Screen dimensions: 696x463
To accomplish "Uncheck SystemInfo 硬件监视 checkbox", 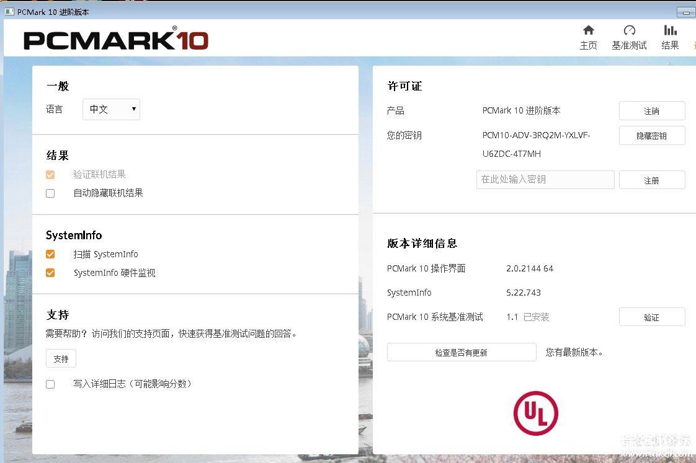I will (x=50, y=273).
